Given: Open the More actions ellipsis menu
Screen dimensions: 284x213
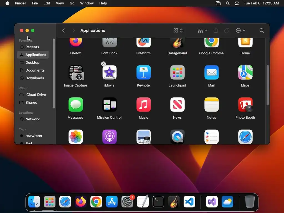Looking at the screenshot, I should pyautogui.click(x=240, y=31).
